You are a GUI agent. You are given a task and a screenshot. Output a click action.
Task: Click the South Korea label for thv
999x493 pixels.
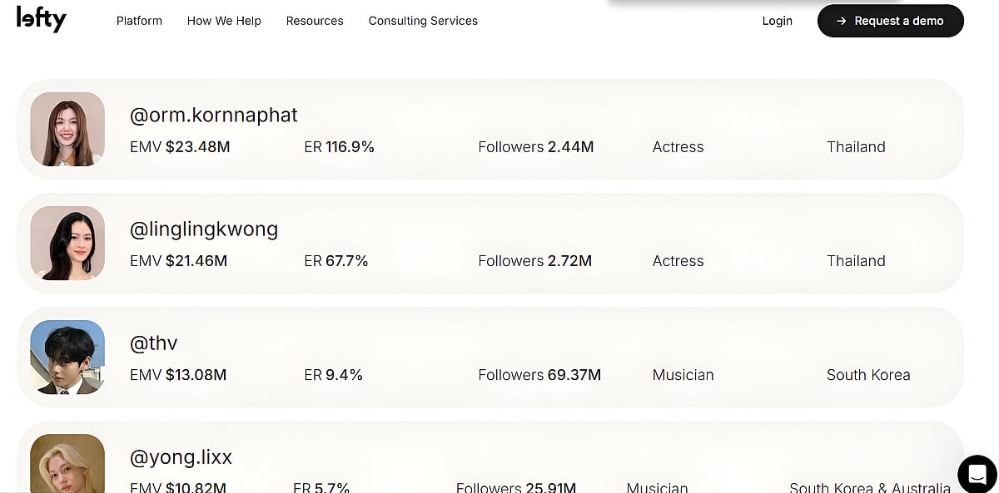click(x=868, y=375)
